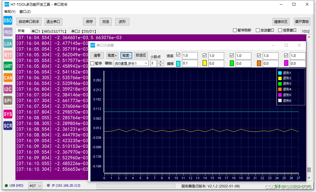
Task: Toggle the 暂停刷新 checkbox
Action: [235, 30]
